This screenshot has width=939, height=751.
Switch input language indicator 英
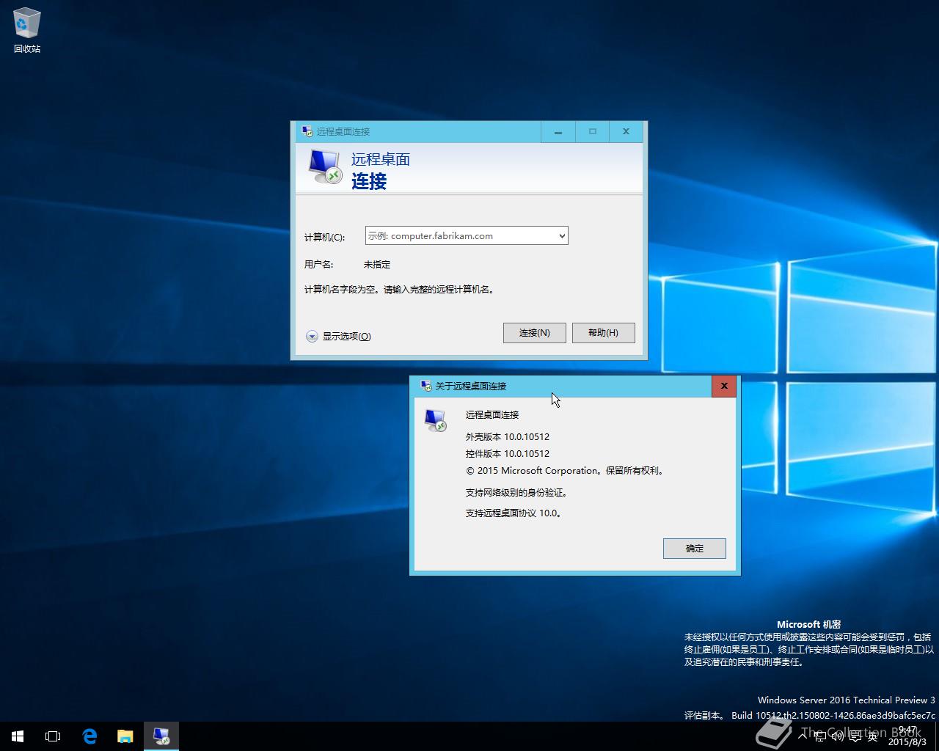(873, 736)
